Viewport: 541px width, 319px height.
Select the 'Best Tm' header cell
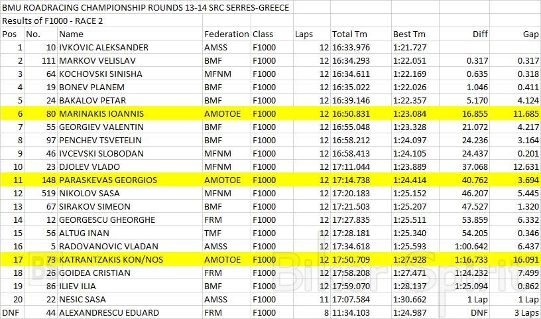click(409, 34)
